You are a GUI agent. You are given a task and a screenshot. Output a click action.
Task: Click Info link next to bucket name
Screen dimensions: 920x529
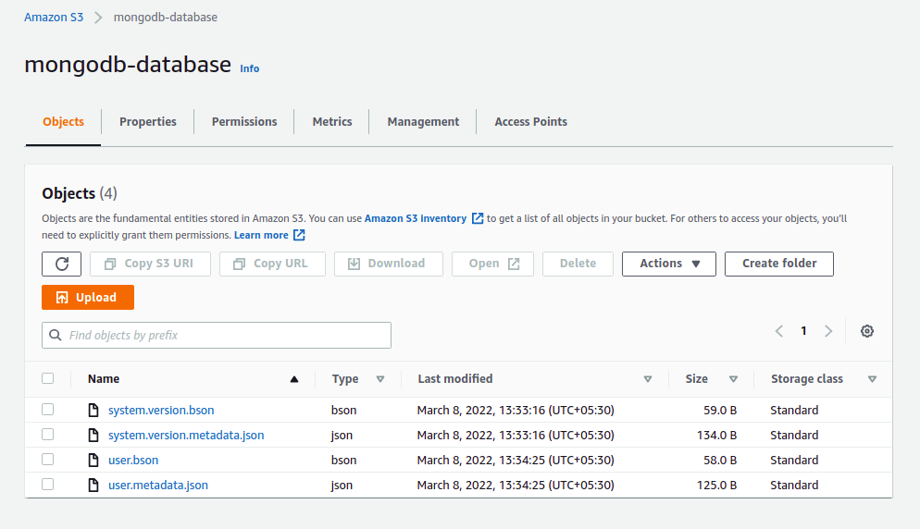(249, 68)
